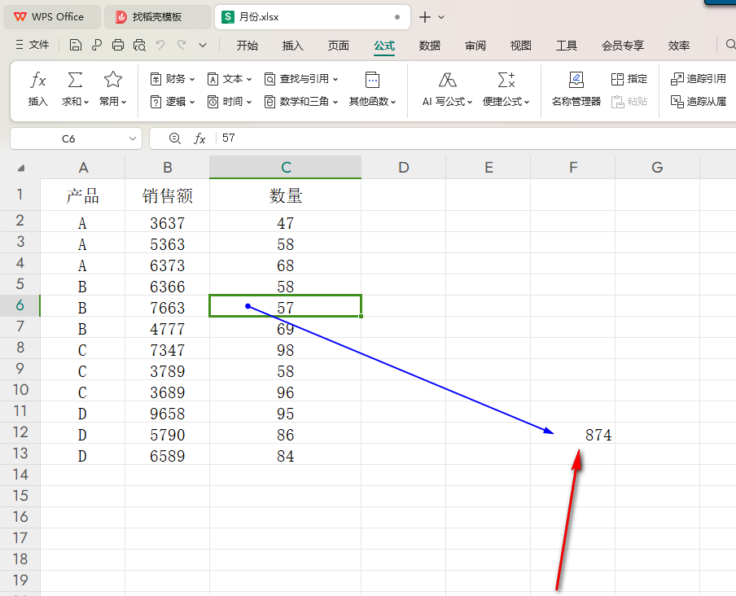Click the 指定 create names button
Screen dimensions: 736x596
click(x=629, y=79)
